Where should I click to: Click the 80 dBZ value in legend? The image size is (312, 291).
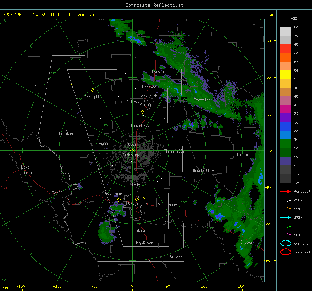[296, 27]
